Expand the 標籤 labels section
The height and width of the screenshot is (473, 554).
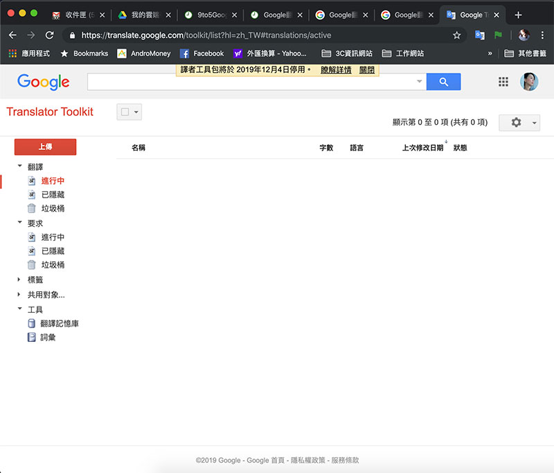point(19,279)
